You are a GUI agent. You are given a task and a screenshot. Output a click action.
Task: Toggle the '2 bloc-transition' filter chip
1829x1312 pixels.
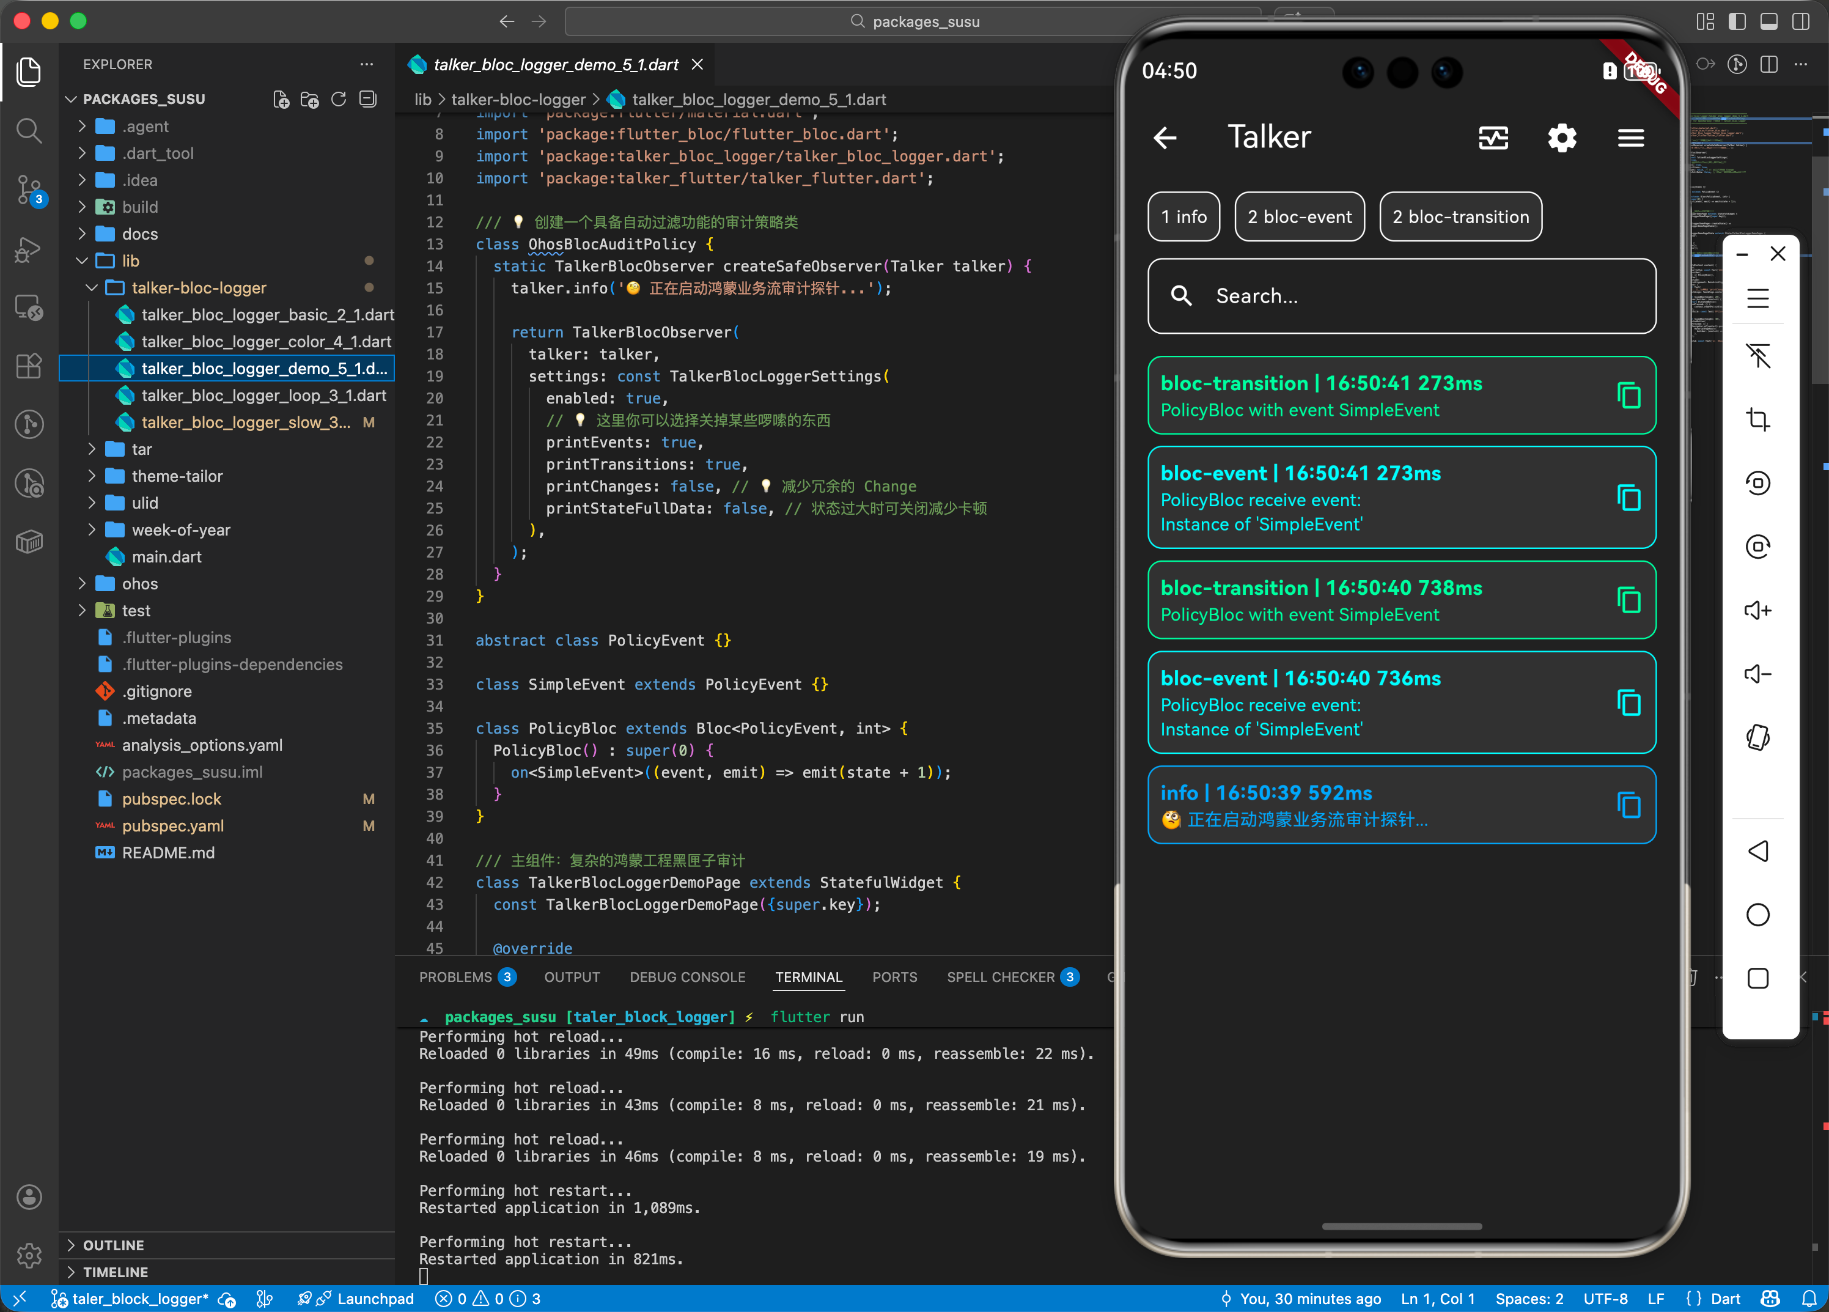pyautogui.click(x=1460, y=217)
